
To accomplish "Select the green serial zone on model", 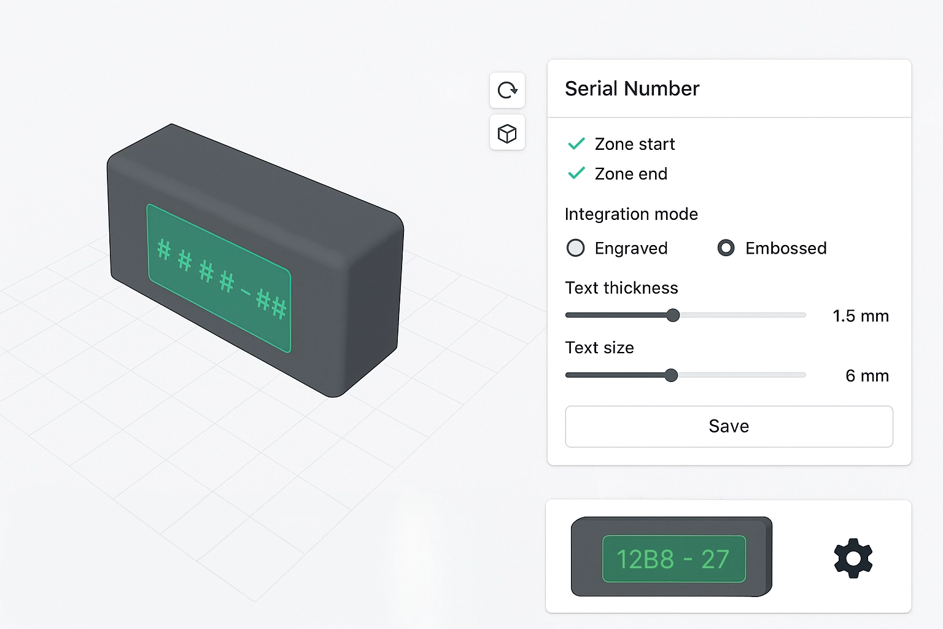I will click(219, 278).
